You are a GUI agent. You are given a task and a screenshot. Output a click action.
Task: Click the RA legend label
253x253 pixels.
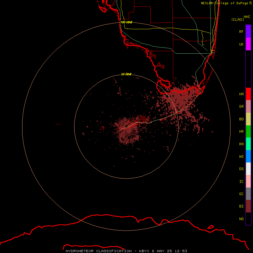(x=241, y=144)
